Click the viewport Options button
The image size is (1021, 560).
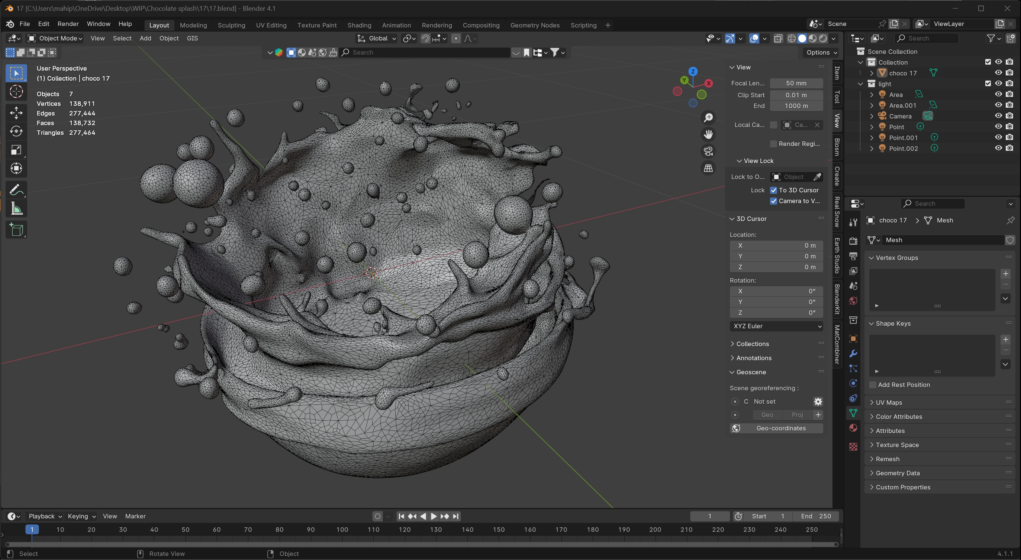click(x=821, y=52)
